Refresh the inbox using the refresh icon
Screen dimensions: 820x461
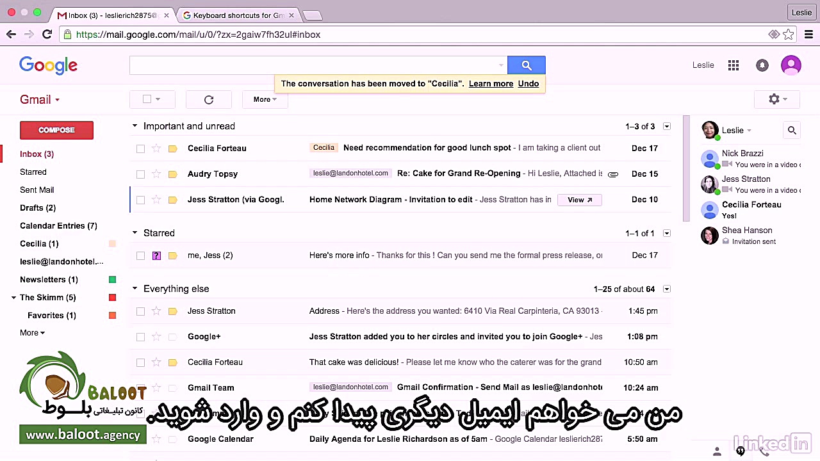[x=208, y=99]
